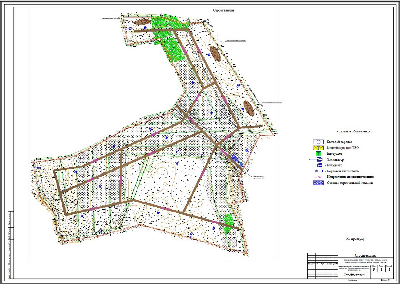
Task: Click the '- Контейнеры под ТБО' legend label
Action: coord(342,148)
